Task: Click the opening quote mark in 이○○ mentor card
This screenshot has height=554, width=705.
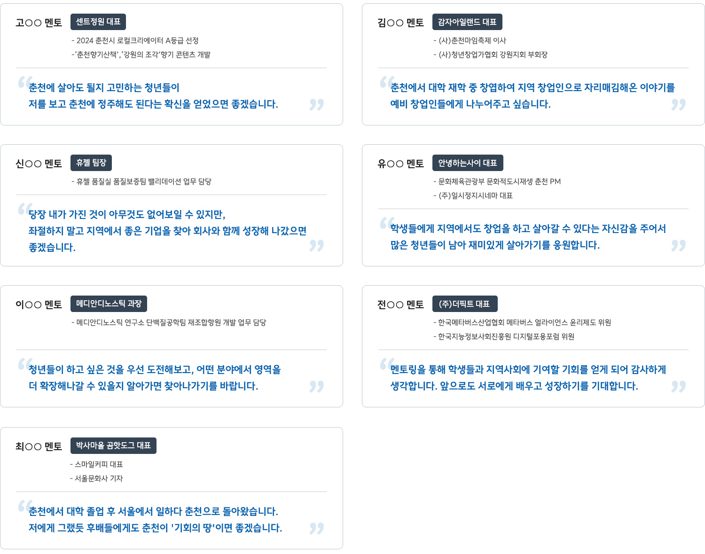Action: pos(25,364)
